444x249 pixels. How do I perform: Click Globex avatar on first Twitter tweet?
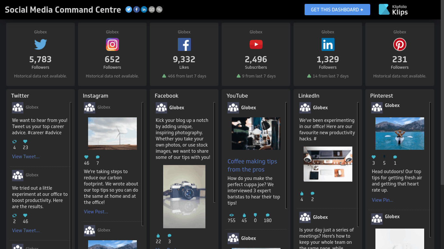click(18, 108)
